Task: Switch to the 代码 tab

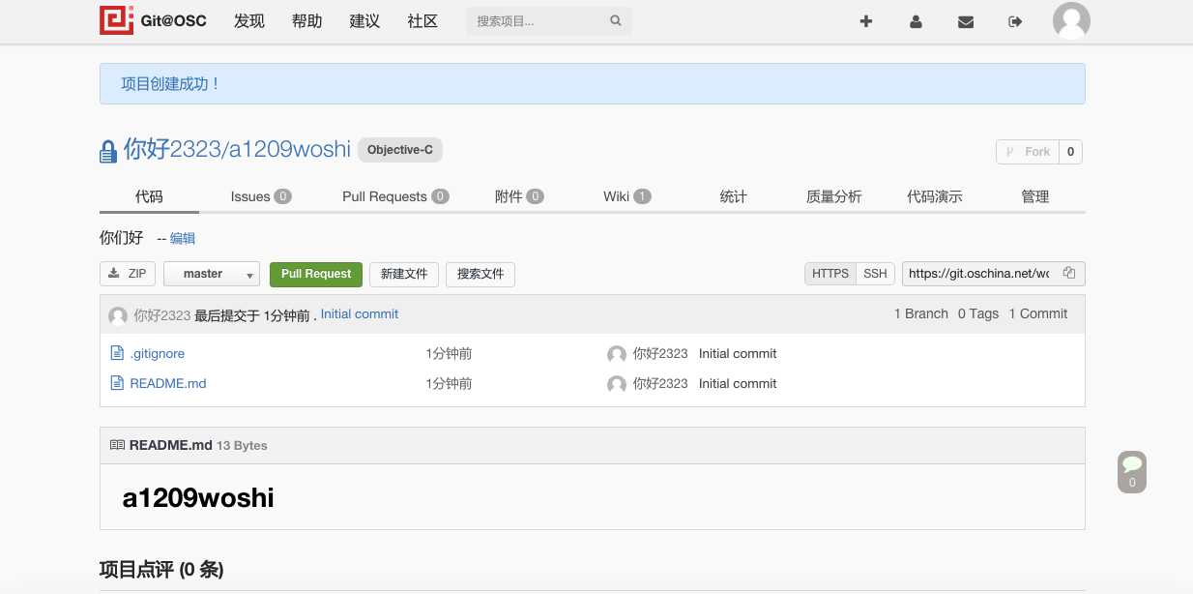Action: (149, 196)
